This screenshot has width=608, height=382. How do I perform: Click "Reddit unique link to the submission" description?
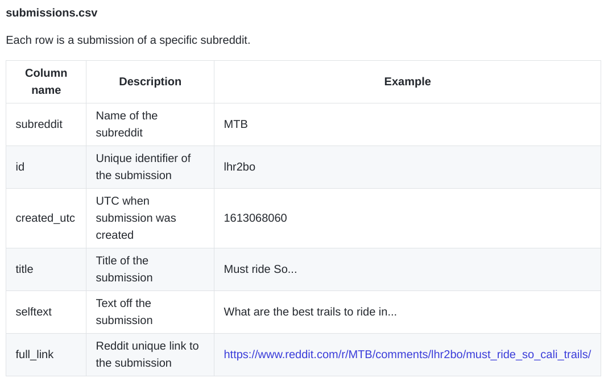click(147, 354)
